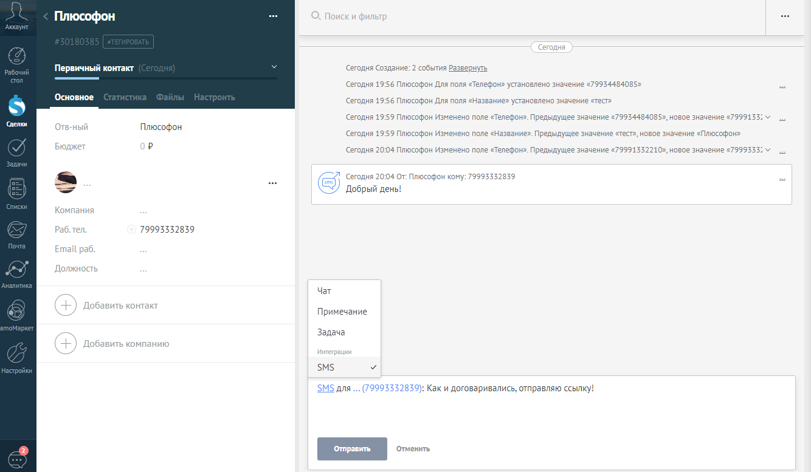Click Добрый день! message text
This screenshot has height=472, width=811.
coord(374,189)
